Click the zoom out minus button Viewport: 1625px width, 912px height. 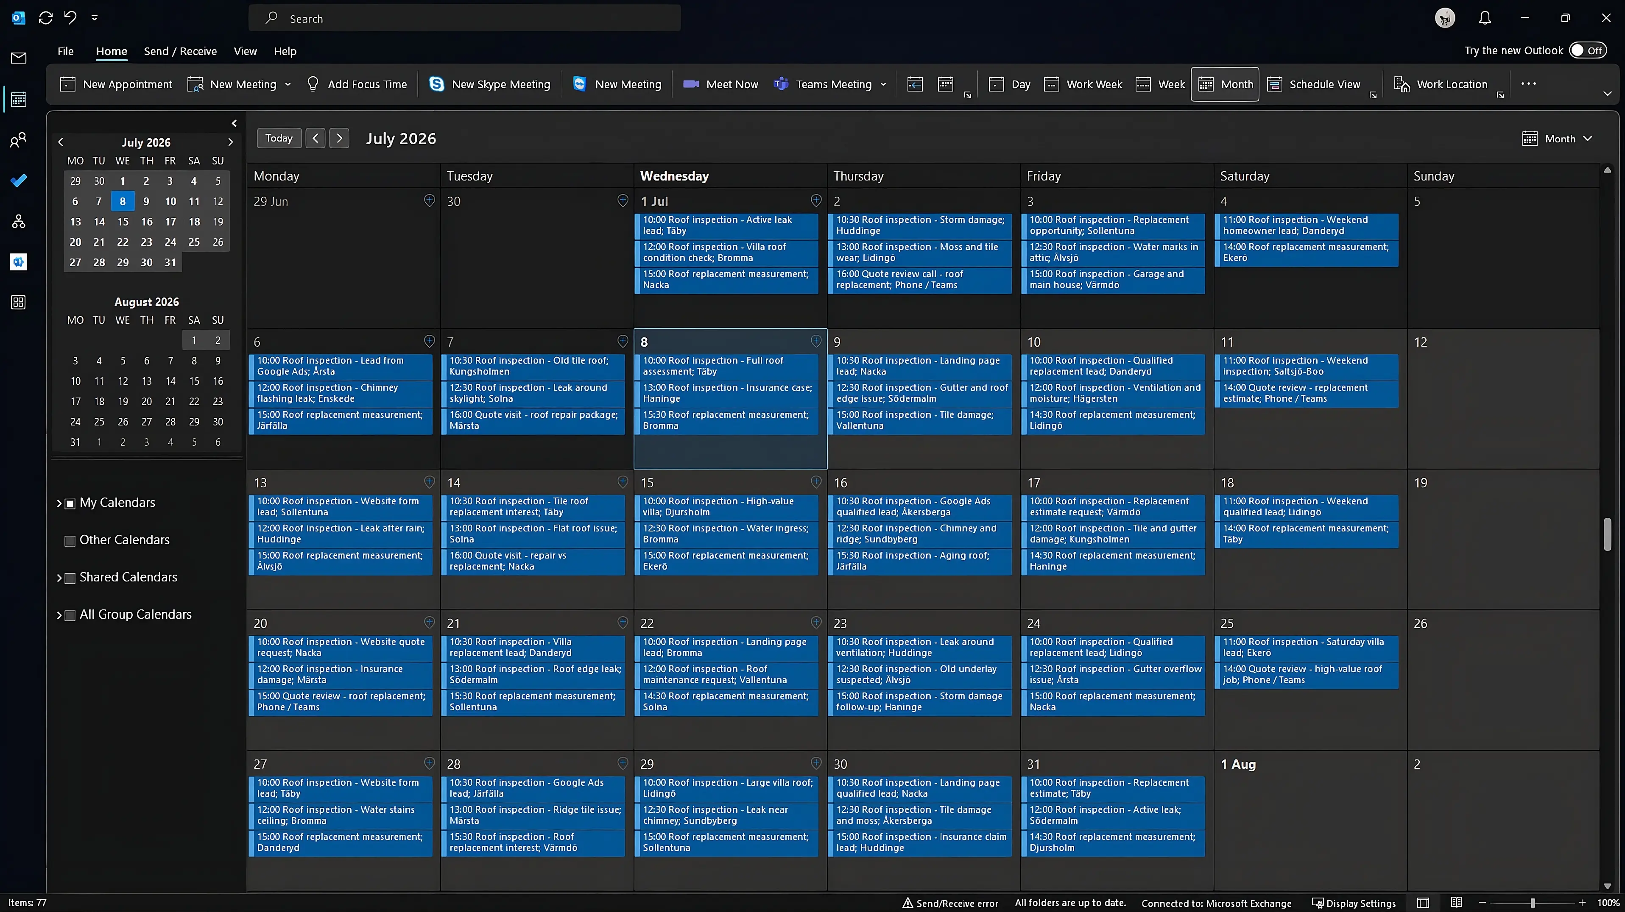pos(1483,903)
